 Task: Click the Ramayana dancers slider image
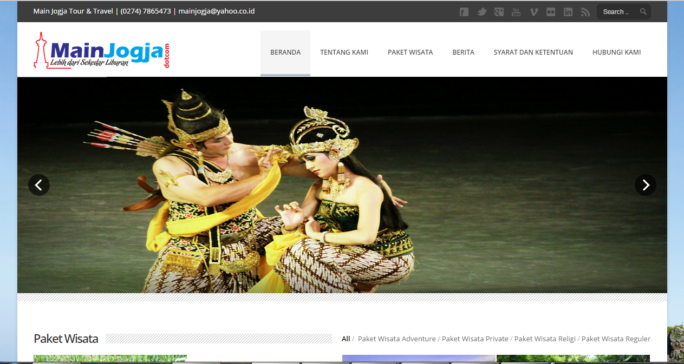tap(342, 185)
